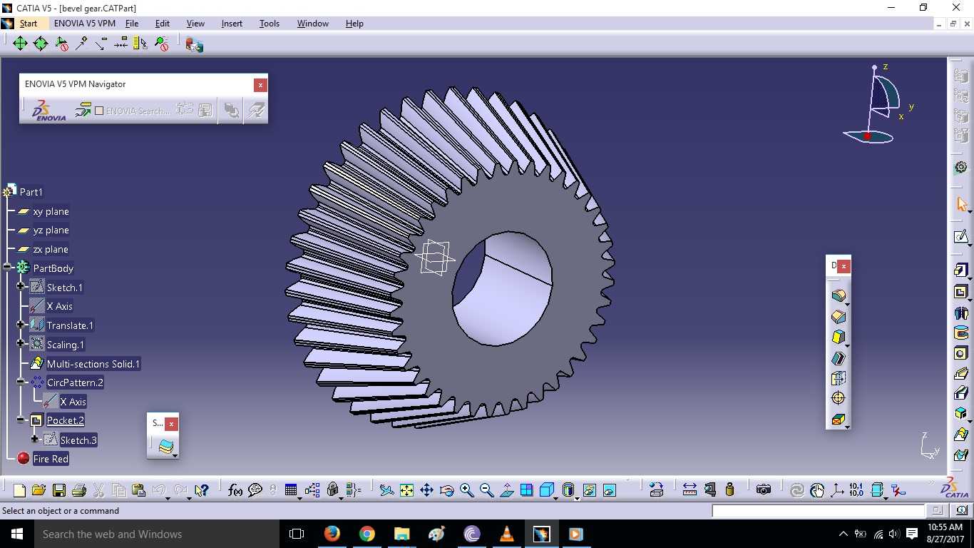Open a file using the folder icon
Screen dimensions: 974x548
tap(39, 490)
